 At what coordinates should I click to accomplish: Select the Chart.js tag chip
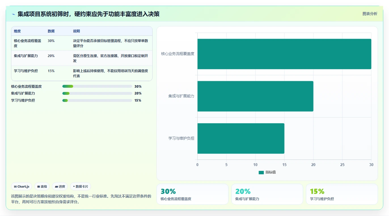[22, 186]
